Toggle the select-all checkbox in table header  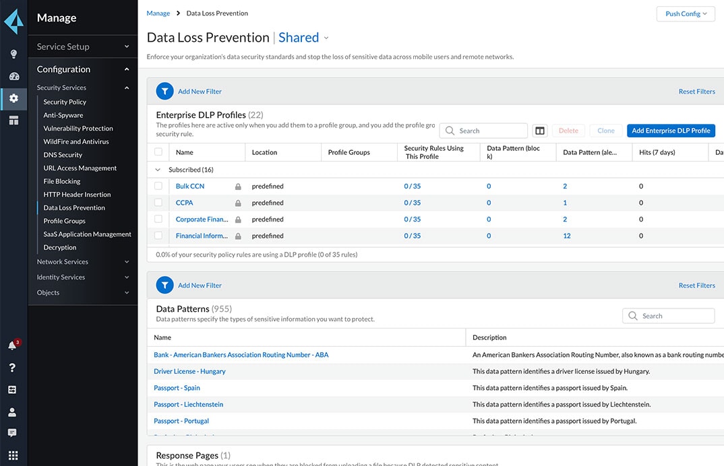pyautogui.click(x=158, y=152)
